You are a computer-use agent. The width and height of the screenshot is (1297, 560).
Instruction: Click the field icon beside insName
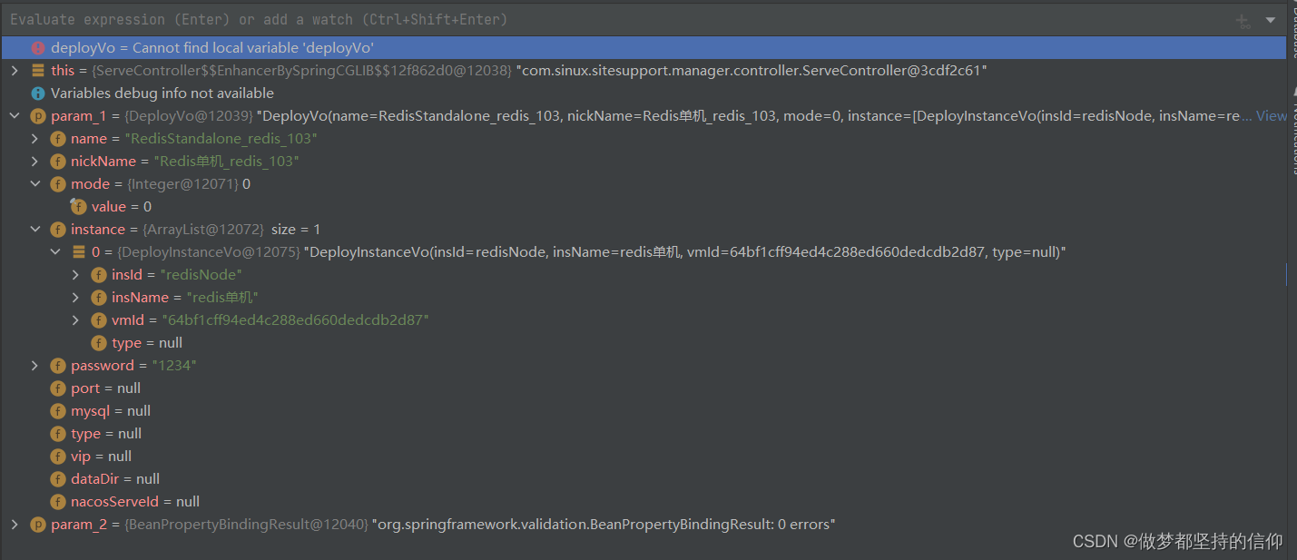(99, 298)
